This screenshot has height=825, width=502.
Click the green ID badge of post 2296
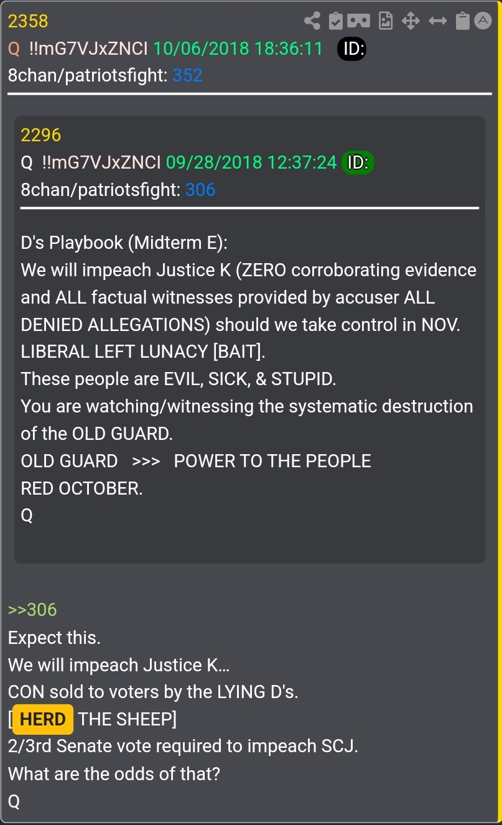tap(358, 163)
